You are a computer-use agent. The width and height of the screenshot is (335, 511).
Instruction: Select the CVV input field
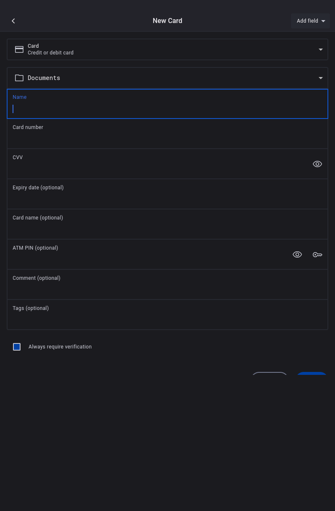[159, 168]
